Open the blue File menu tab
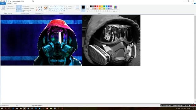196x110 pixels. tap(3, 3)
